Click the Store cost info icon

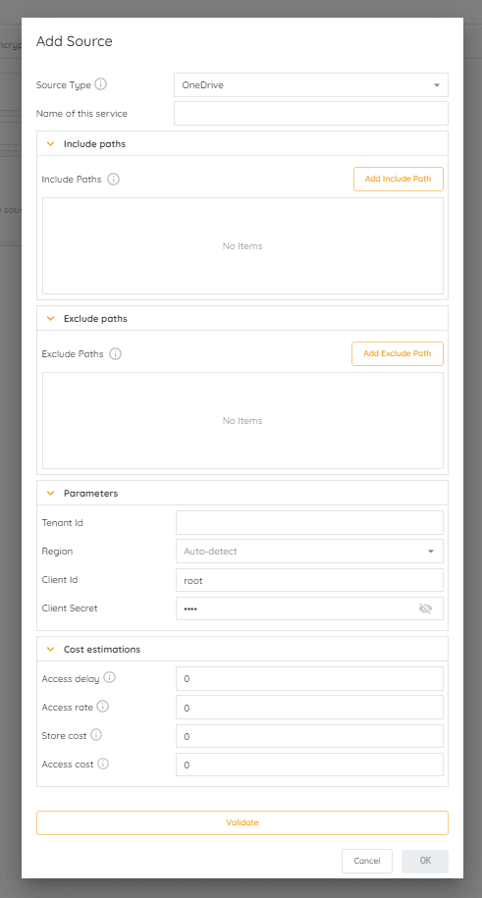coord(96,735)
